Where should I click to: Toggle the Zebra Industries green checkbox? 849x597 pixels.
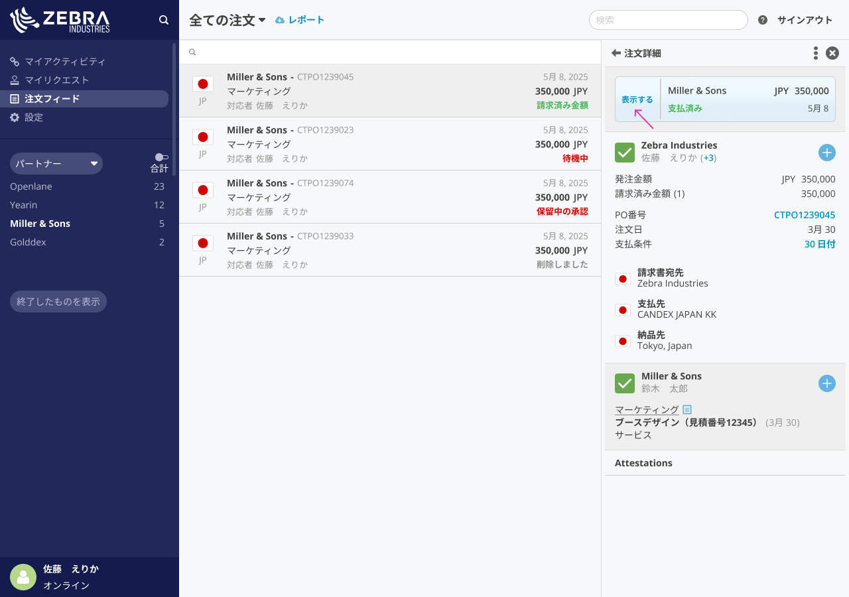coord(625,153)
